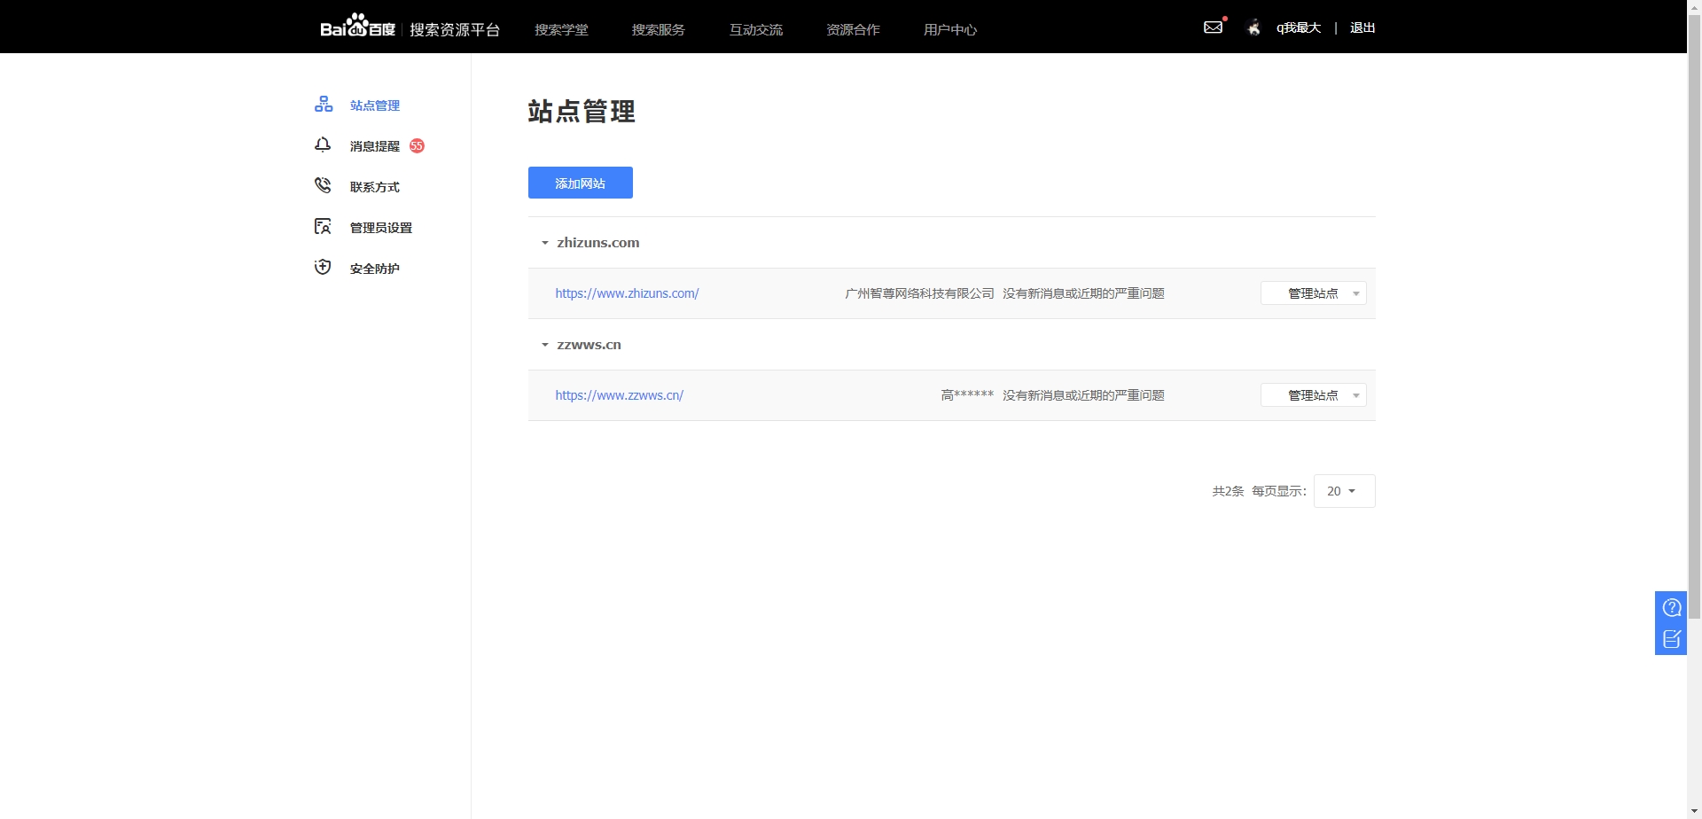1702x819 pixels.
Task: Click the 添加网站 button
Action: coord(580,183)
